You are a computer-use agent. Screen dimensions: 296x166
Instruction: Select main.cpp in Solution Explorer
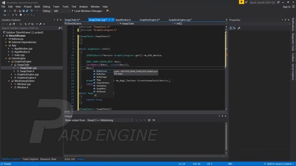[19, 55]
